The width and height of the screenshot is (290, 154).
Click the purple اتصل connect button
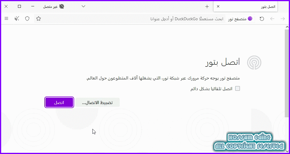pyautogui.click(x=59, y=103)
